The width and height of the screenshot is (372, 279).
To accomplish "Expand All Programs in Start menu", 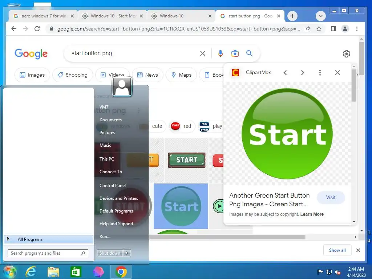I will 49,239.
